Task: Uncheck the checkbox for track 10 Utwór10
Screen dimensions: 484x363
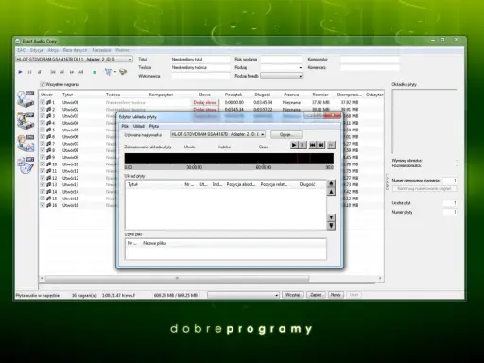Action: (43, 164)
